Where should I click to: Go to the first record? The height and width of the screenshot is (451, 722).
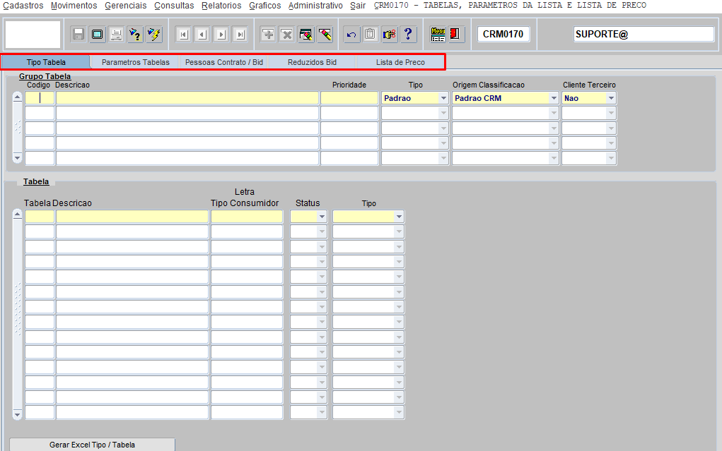[184, 35]
